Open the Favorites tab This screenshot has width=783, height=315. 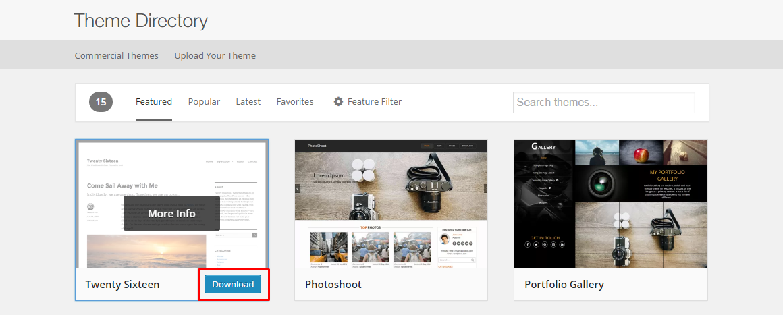tap(295, 101)
